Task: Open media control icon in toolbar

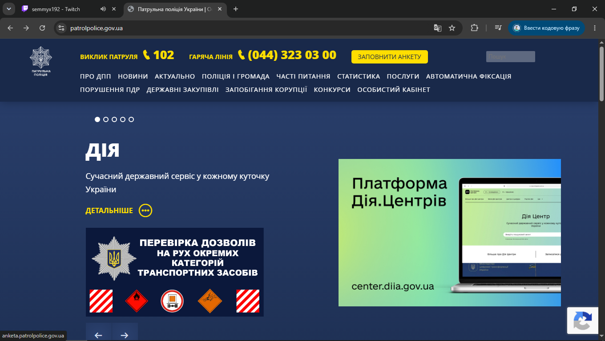Action: point(498,28)
